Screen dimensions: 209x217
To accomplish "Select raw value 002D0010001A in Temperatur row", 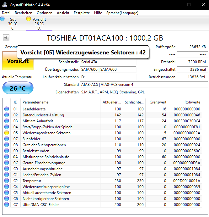I will point(187,181).
